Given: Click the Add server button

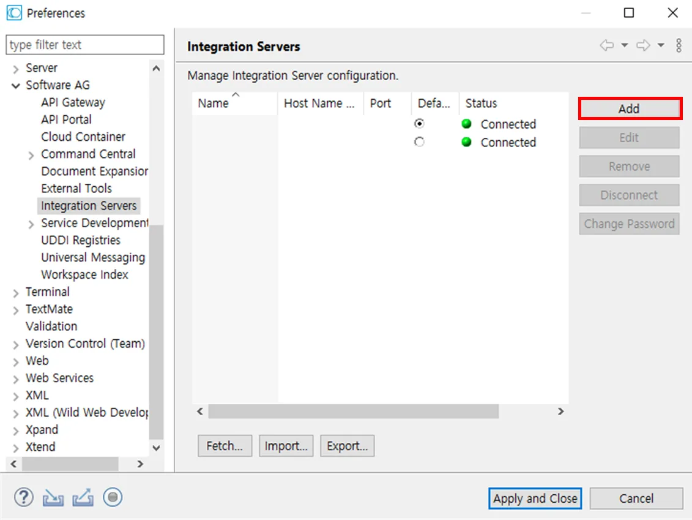Looking at the screenshot, I should tap(630, 108).
